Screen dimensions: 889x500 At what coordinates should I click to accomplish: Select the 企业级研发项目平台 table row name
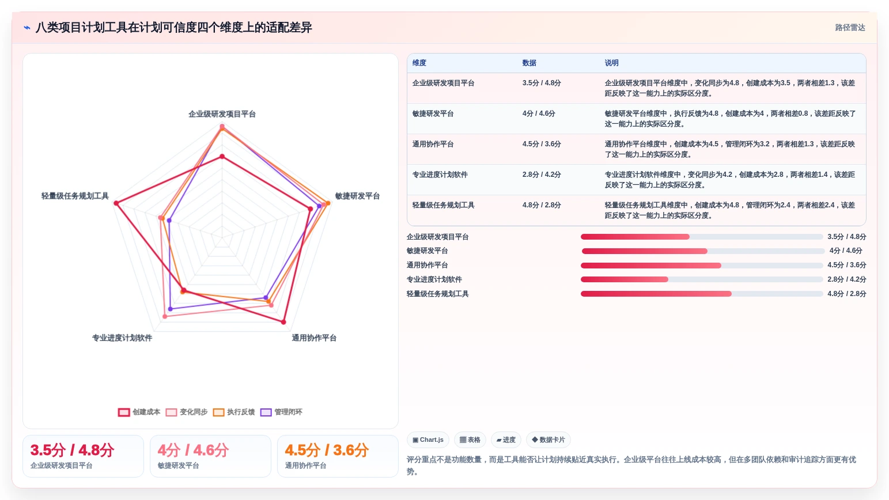(444, 84)
